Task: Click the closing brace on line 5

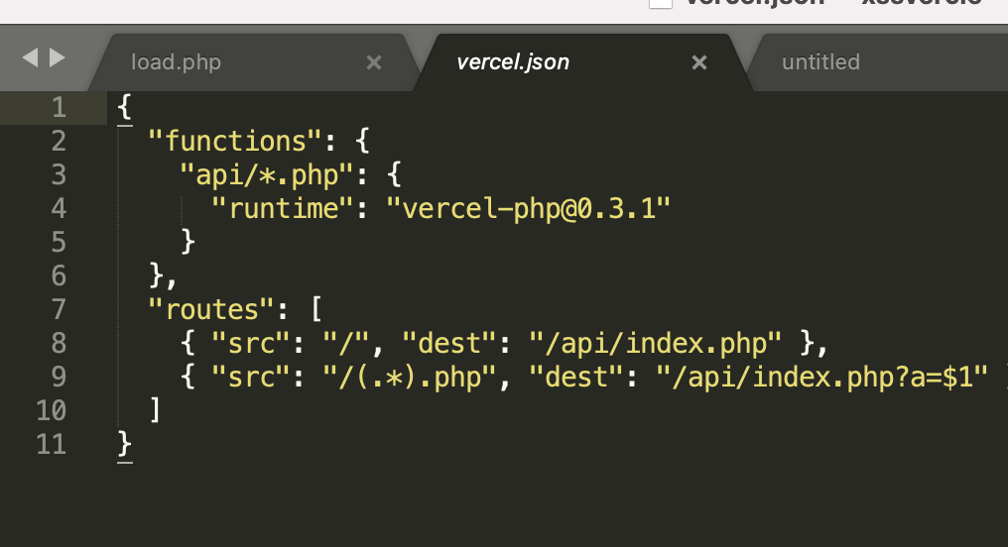Action: [x=188, y=242]
